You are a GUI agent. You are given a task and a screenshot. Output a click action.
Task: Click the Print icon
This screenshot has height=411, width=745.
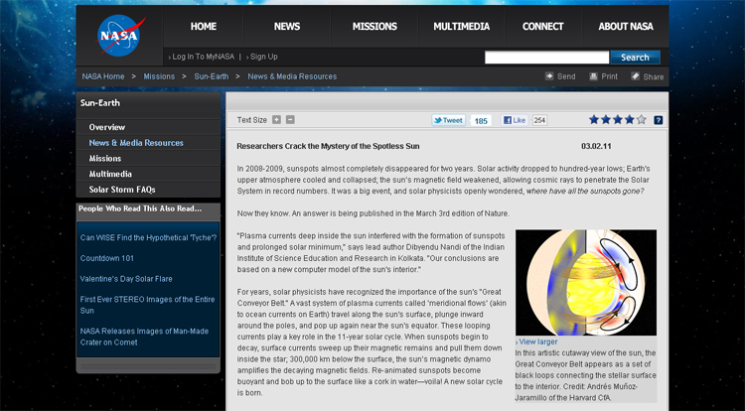603,76
